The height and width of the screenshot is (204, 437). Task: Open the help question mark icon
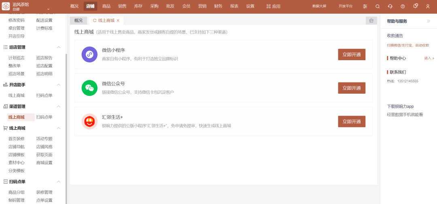point(403,6)
